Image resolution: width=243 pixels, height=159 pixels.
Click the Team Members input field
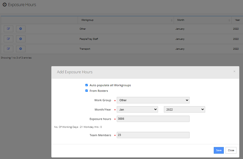[153, 135]
